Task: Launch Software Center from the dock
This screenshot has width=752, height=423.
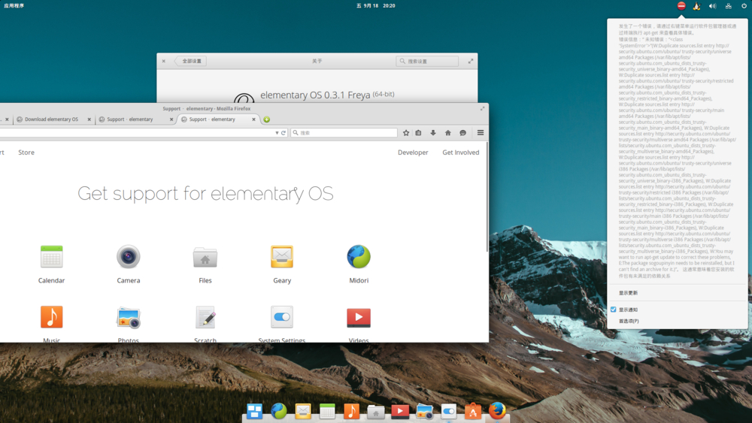Action: (x=473, y=411)
